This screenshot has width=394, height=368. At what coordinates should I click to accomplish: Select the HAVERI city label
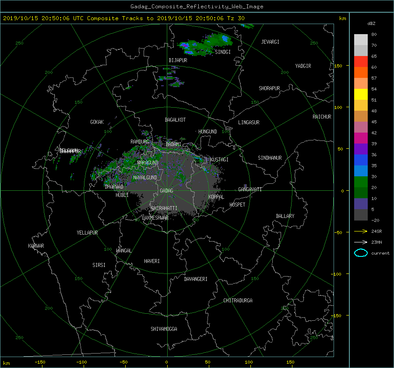(x=152, y=261)
